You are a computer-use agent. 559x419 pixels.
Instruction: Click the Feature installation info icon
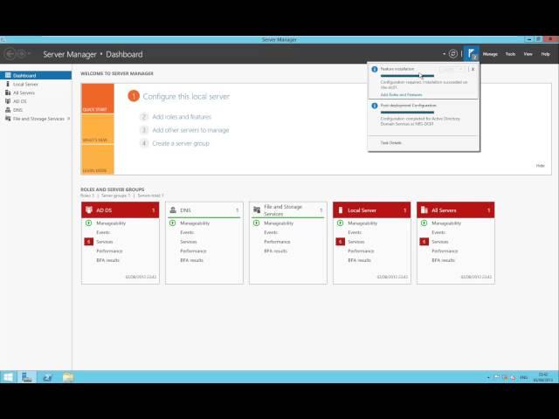375,69
